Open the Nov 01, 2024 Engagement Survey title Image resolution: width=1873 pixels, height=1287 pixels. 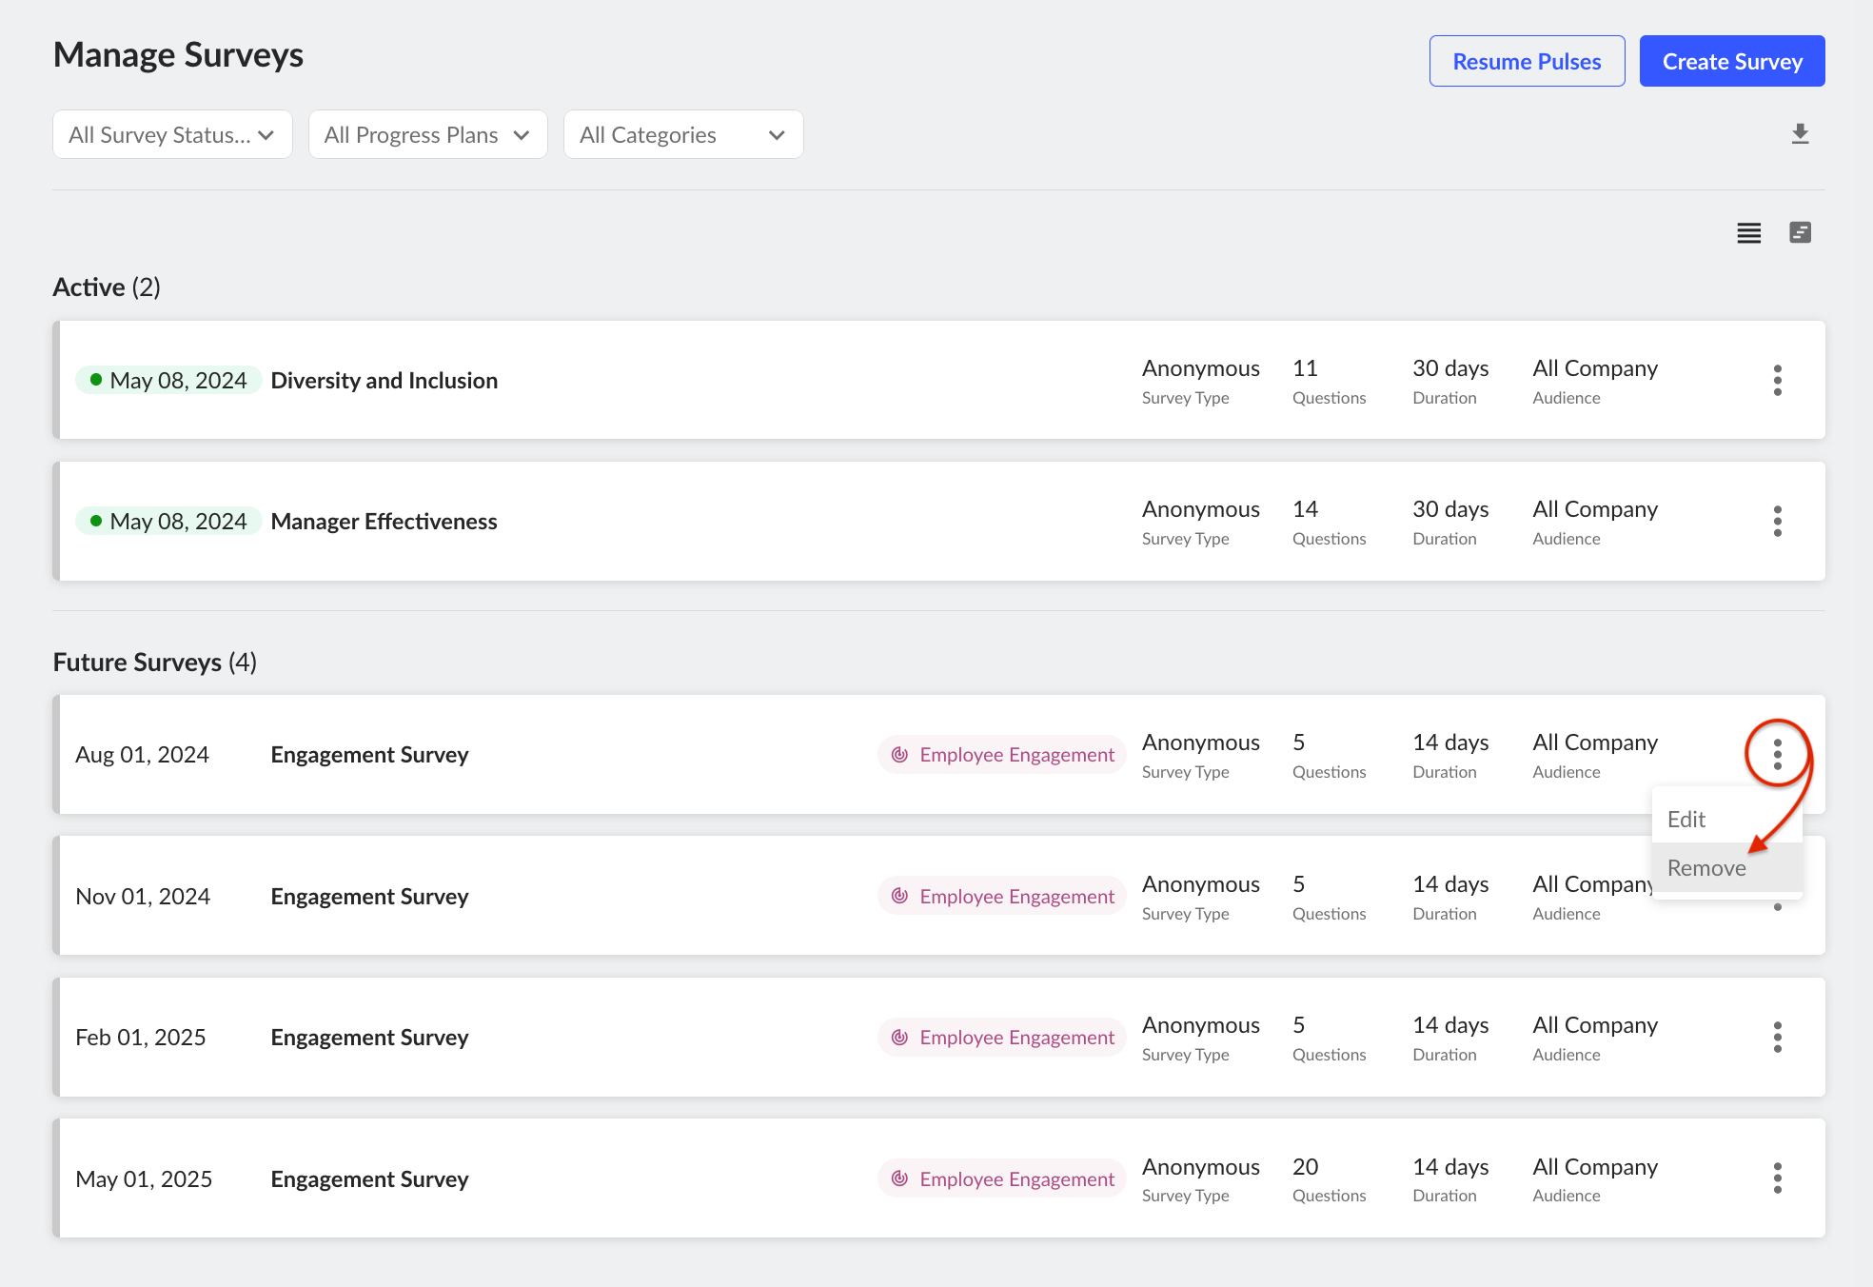(369, 897)
